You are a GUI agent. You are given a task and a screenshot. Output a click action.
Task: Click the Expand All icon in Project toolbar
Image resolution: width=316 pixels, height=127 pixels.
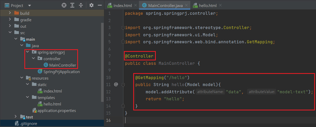pyautogui.click(x=72, y=5)
